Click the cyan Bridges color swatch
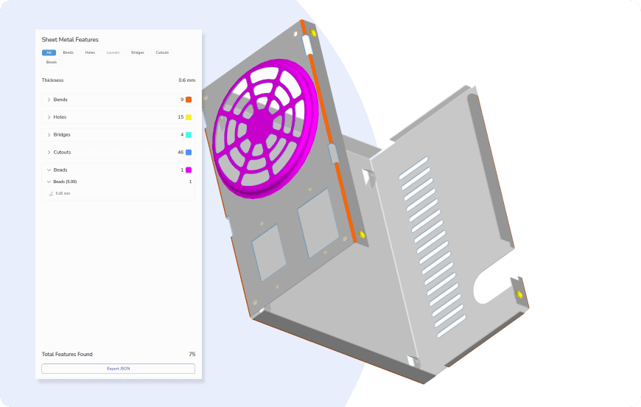641x407 pixels. click(189, 135)
